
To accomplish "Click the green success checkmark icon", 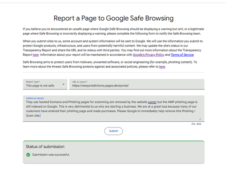I will (x=28, y=155).
